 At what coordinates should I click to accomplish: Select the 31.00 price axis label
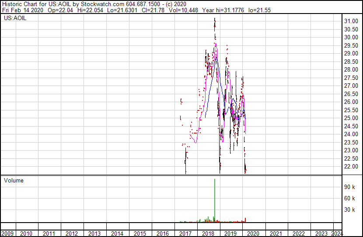click(x=352, y=21)
